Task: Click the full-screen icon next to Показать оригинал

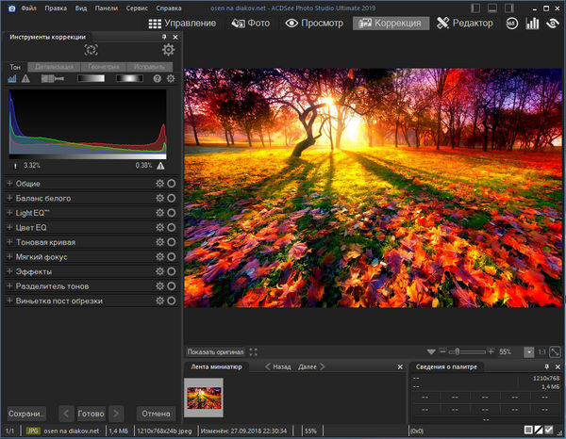Action: [254, 351]
